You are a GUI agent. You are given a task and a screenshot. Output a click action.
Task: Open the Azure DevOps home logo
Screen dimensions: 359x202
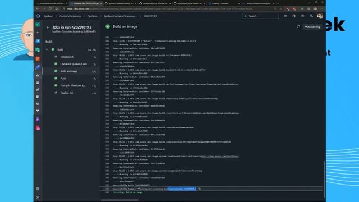tap(38, 16)
